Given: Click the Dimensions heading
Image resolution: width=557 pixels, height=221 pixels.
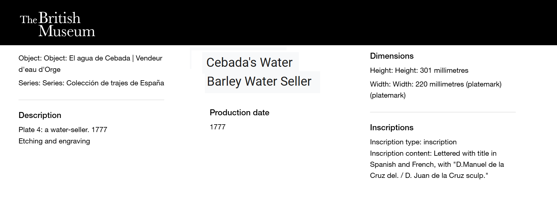Looking at the screenshot, I should click(392, 56).
